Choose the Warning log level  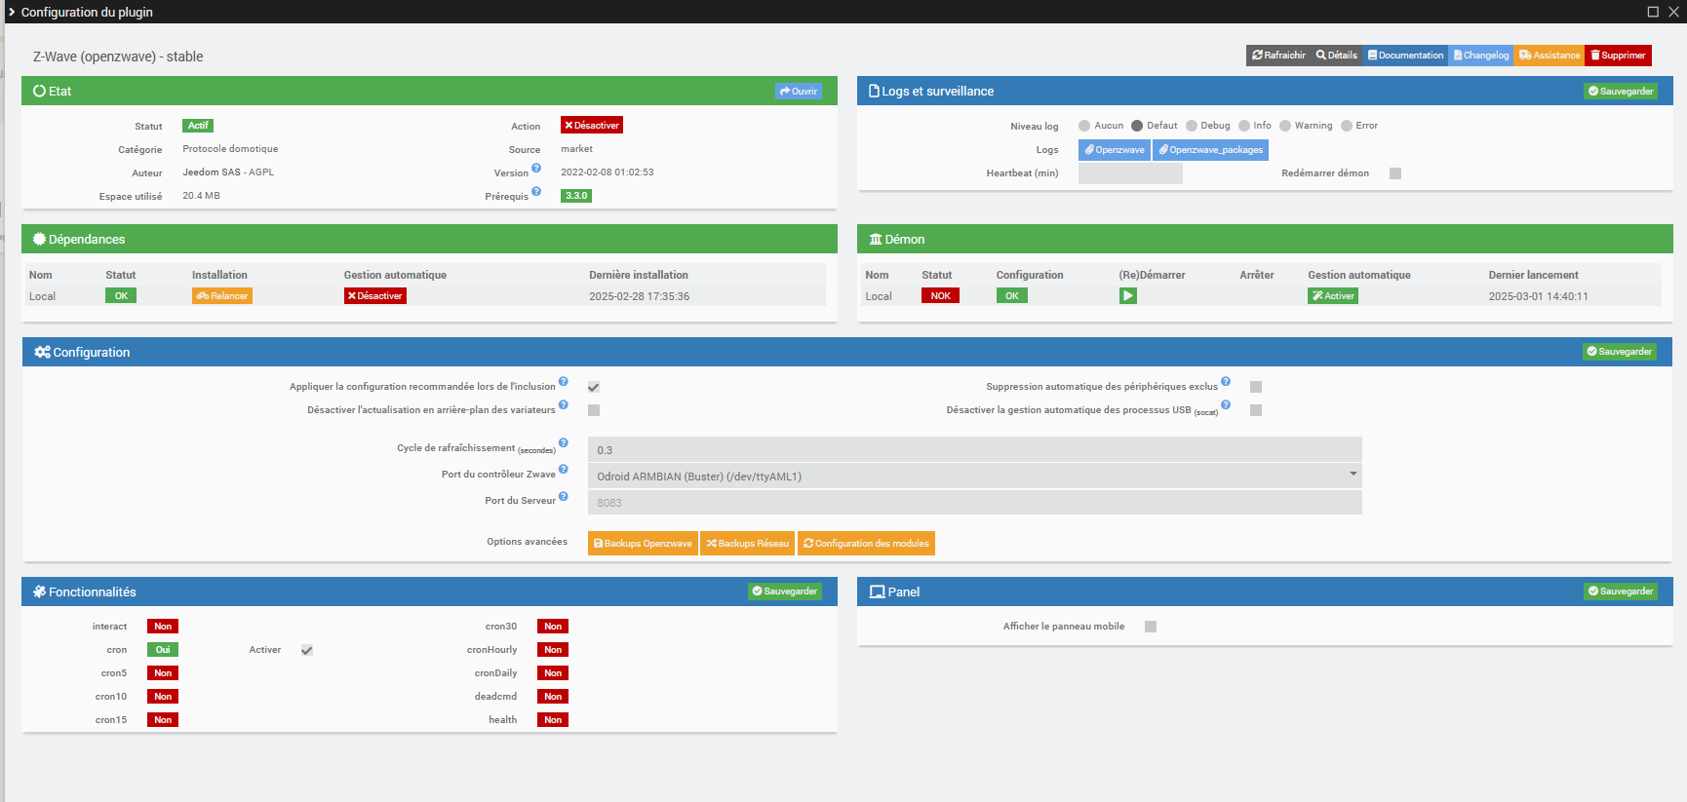tap(1285, 126)
